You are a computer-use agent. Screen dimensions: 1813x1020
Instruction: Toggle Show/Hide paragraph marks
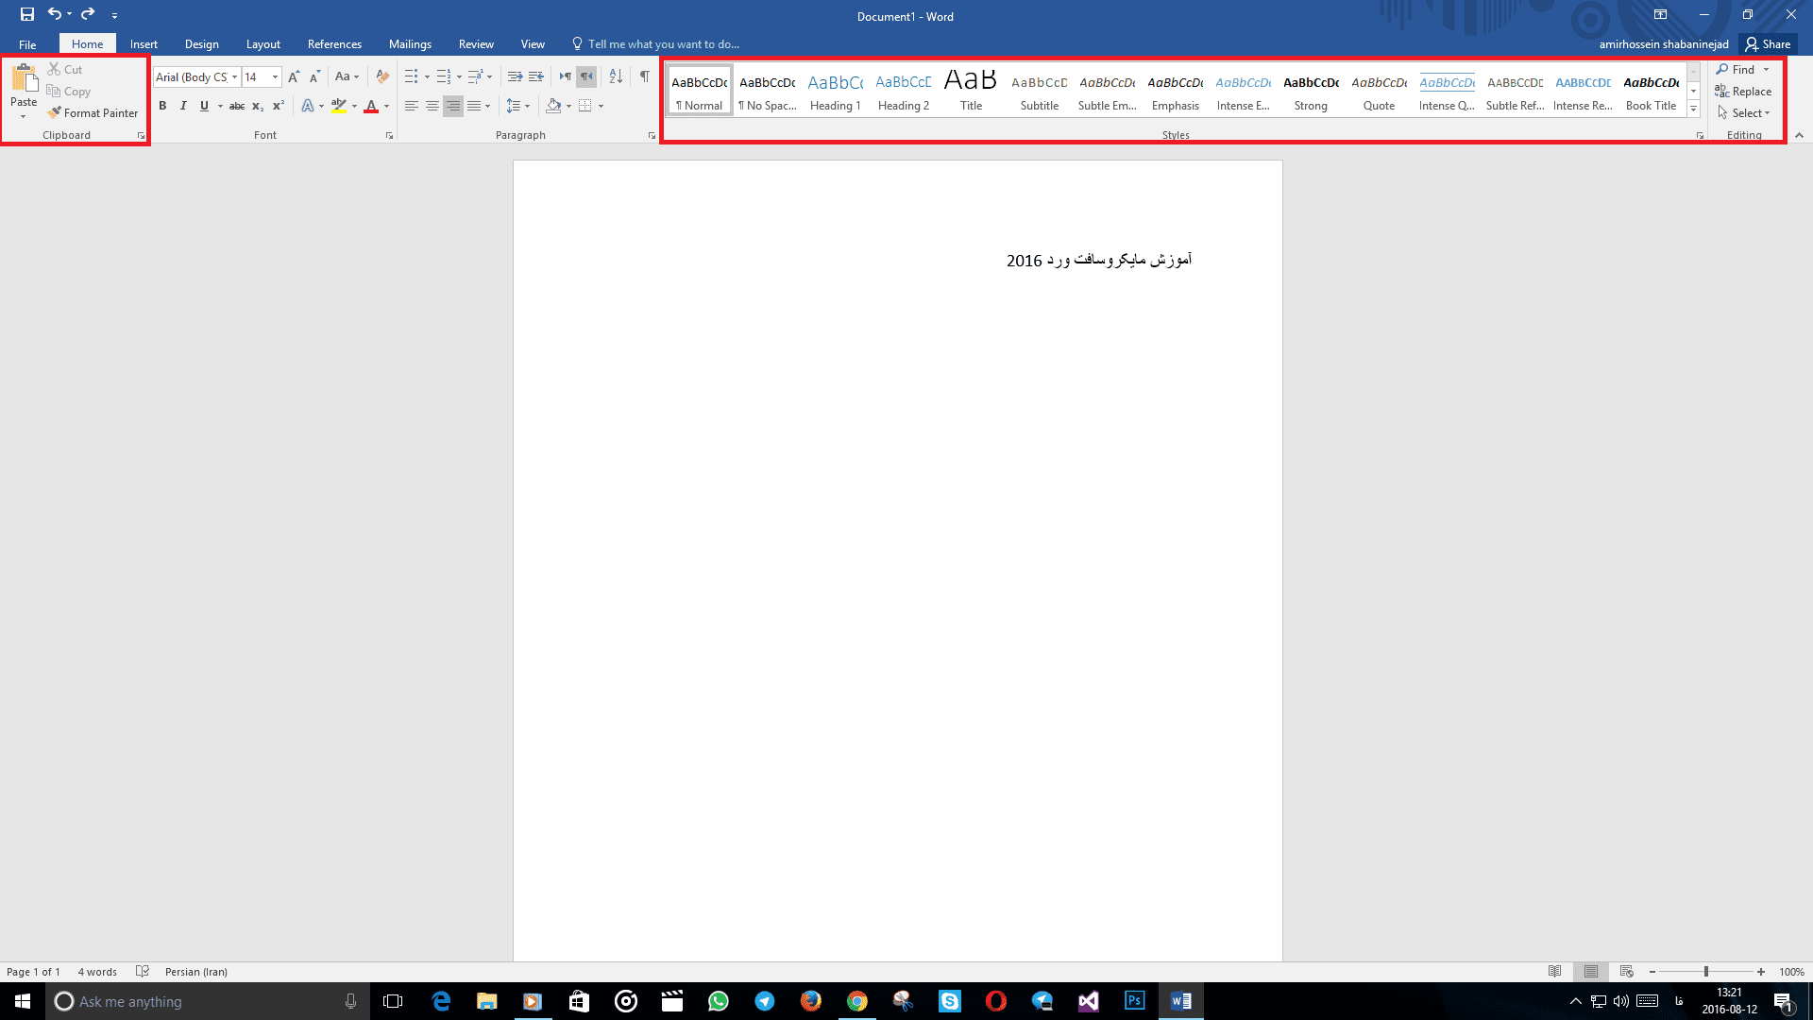pyautogui.click(x=645, y=77)
